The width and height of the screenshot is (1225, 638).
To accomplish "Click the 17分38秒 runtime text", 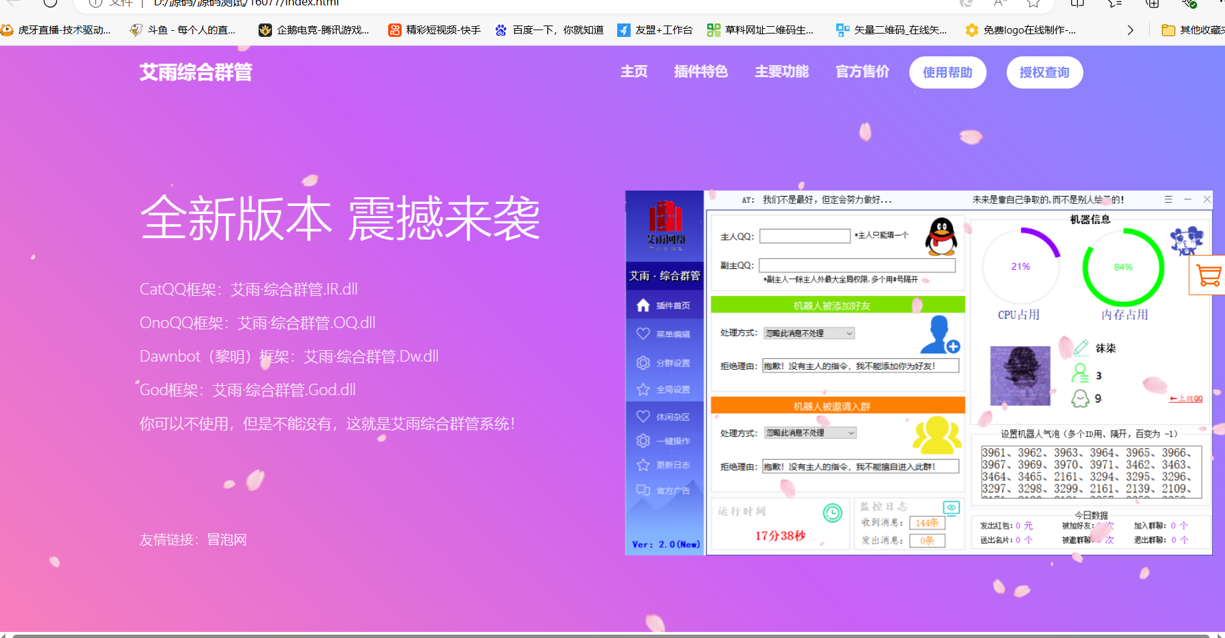I will 780,535.
